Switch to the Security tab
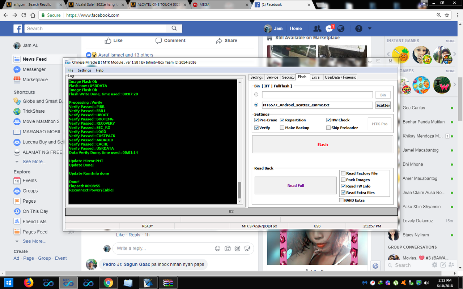This screenshot has width=463, height=289. click(288, 77)
